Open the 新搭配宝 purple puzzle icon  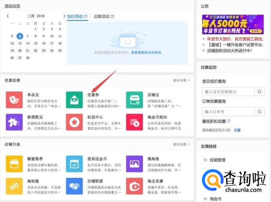pyautogui.click(x=14, y=122)
